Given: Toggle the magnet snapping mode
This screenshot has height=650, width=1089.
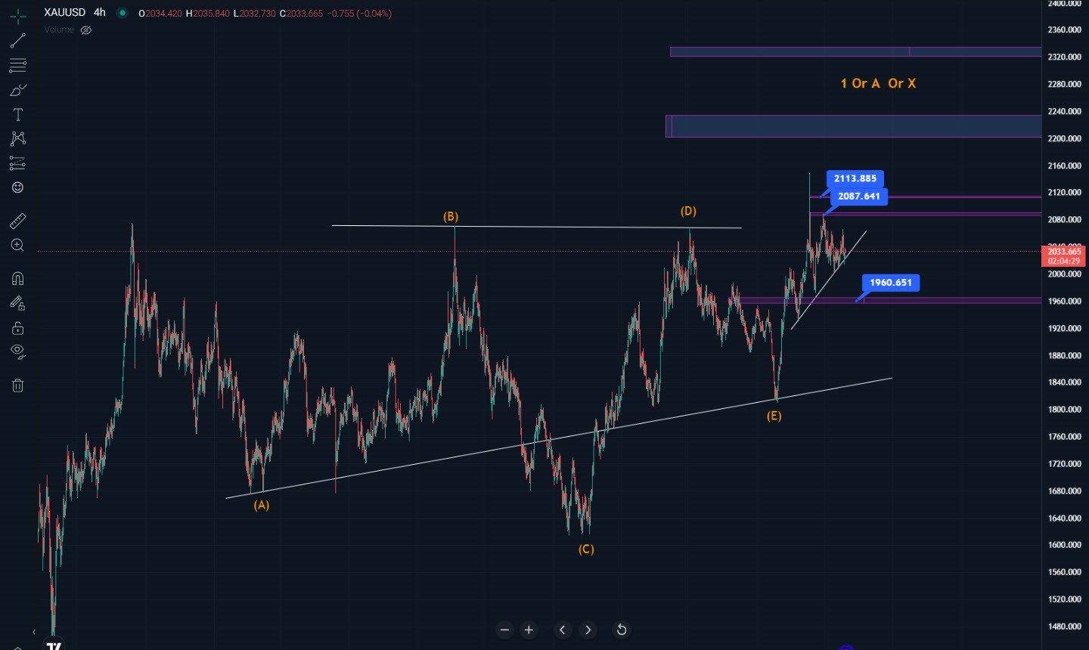Looking at the screenshot, I should tap(17, 278).
